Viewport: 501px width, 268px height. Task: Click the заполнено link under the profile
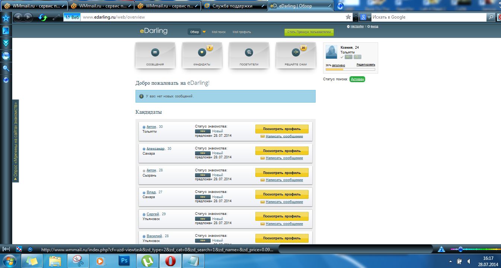click(x=338, y=65)
